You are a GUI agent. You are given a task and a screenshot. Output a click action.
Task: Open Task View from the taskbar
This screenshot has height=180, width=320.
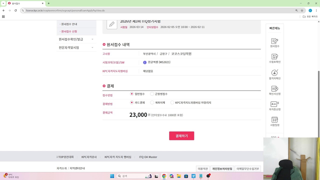pyautogui.click(x=156, y=176)
